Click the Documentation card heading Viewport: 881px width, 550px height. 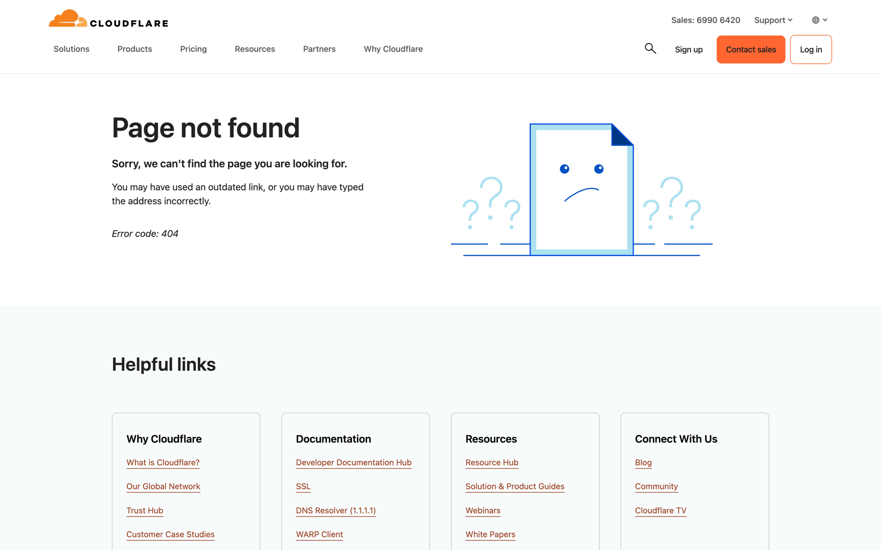click(334, 439)
